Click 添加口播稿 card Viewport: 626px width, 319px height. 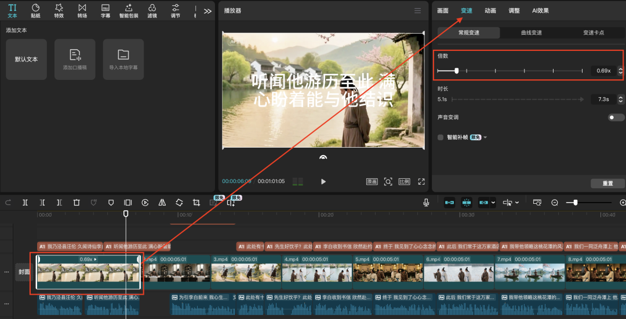(x=75, y=59)
